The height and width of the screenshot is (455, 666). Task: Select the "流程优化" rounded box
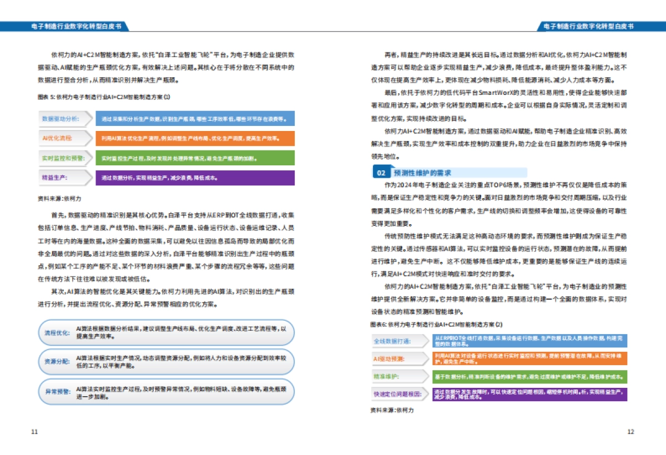tap(165, 333)
